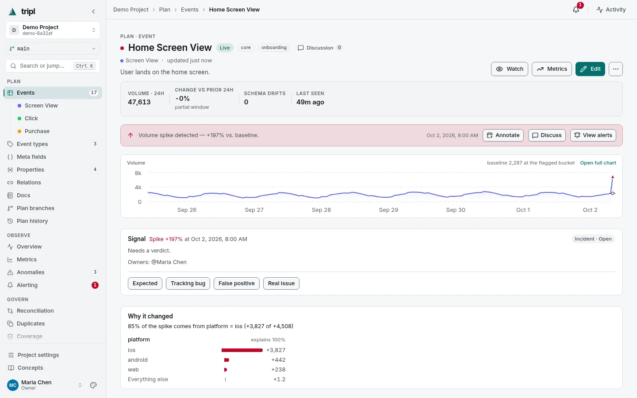Open full chart link
Screen dimensions: 637x398
tap(598, 163)
